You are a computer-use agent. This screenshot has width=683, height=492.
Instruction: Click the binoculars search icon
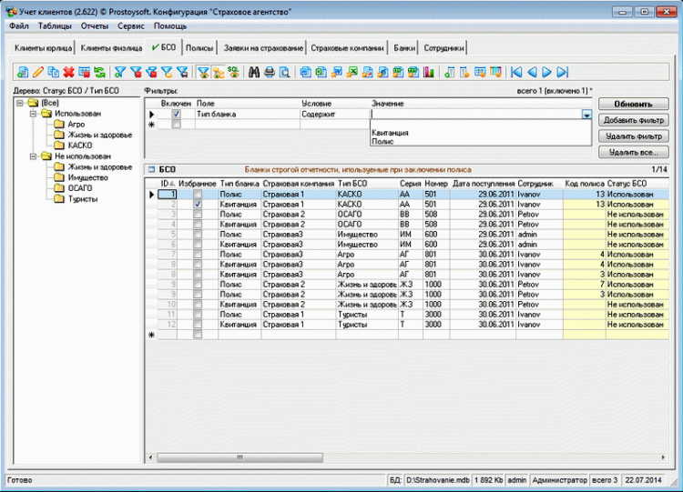point(256,72)
